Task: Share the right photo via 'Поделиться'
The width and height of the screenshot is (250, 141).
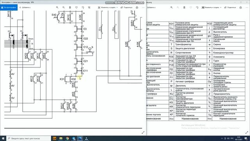Action: coord(230,7)
